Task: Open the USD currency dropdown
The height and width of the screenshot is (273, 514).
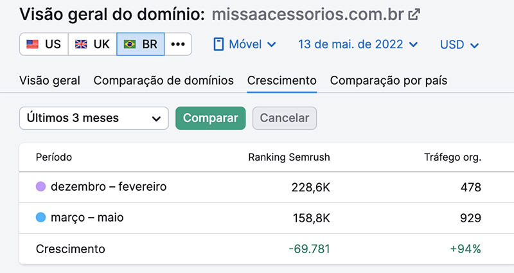Action: 459,44
